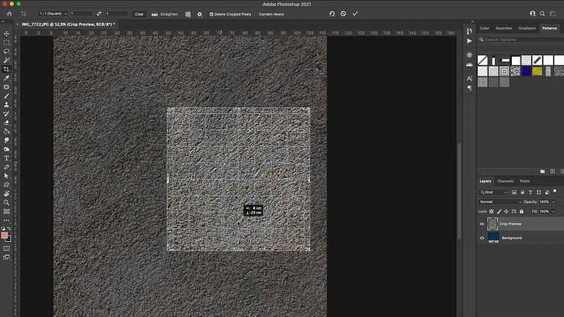Cancel the current crop operation
Viewport: 564px width, 317px height.
click(343, 14)
